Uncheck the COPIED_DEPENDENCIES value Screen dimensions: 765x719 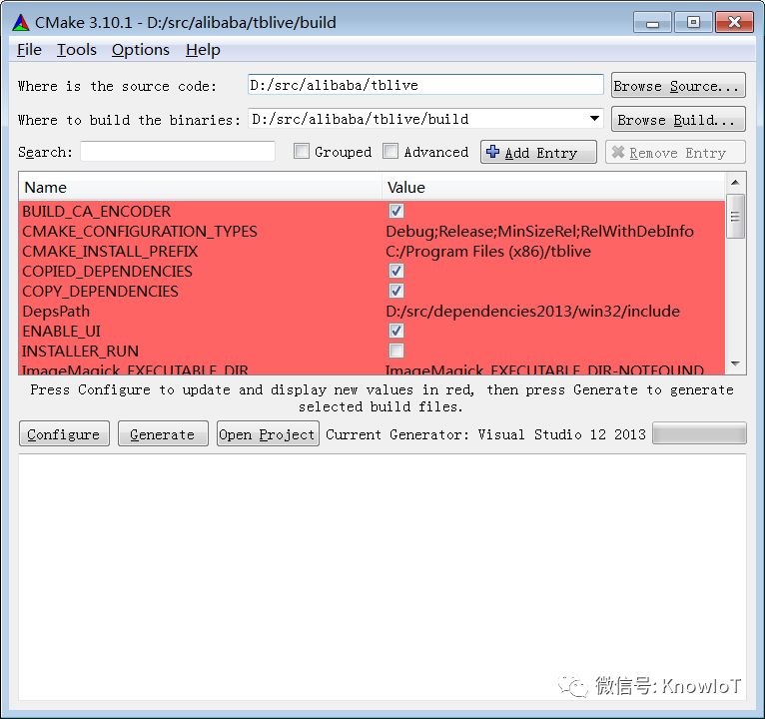(x=396, y=271)
